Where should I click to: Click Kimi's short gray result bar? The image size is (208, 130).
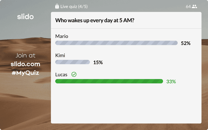tap(73, 62)
